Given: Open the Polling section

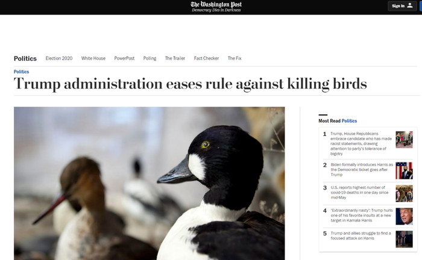Looking at the screenshot, I should (150, 58).
